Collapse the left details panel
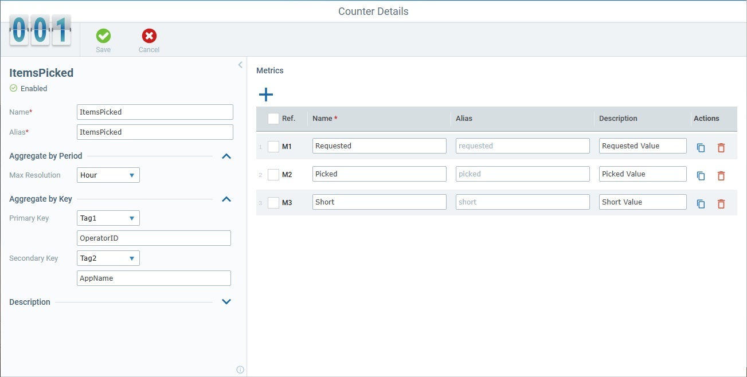The height and width of the screenshot is (377, 747). click(x=240, y=65)
